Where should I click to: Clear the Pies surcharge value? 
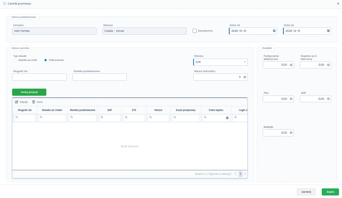(291, 99)
